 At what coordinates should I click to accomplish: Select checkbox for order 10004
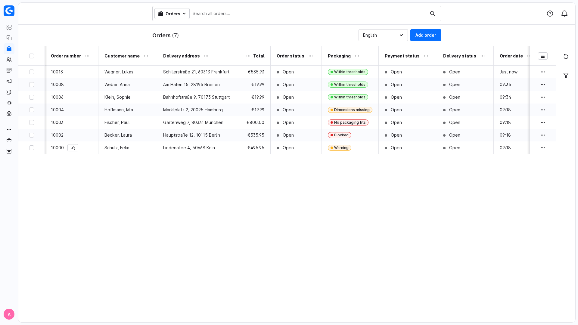pos(32,110)
